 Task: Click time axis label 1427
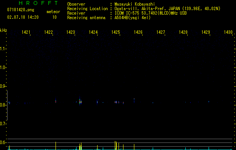pos(161,32)
